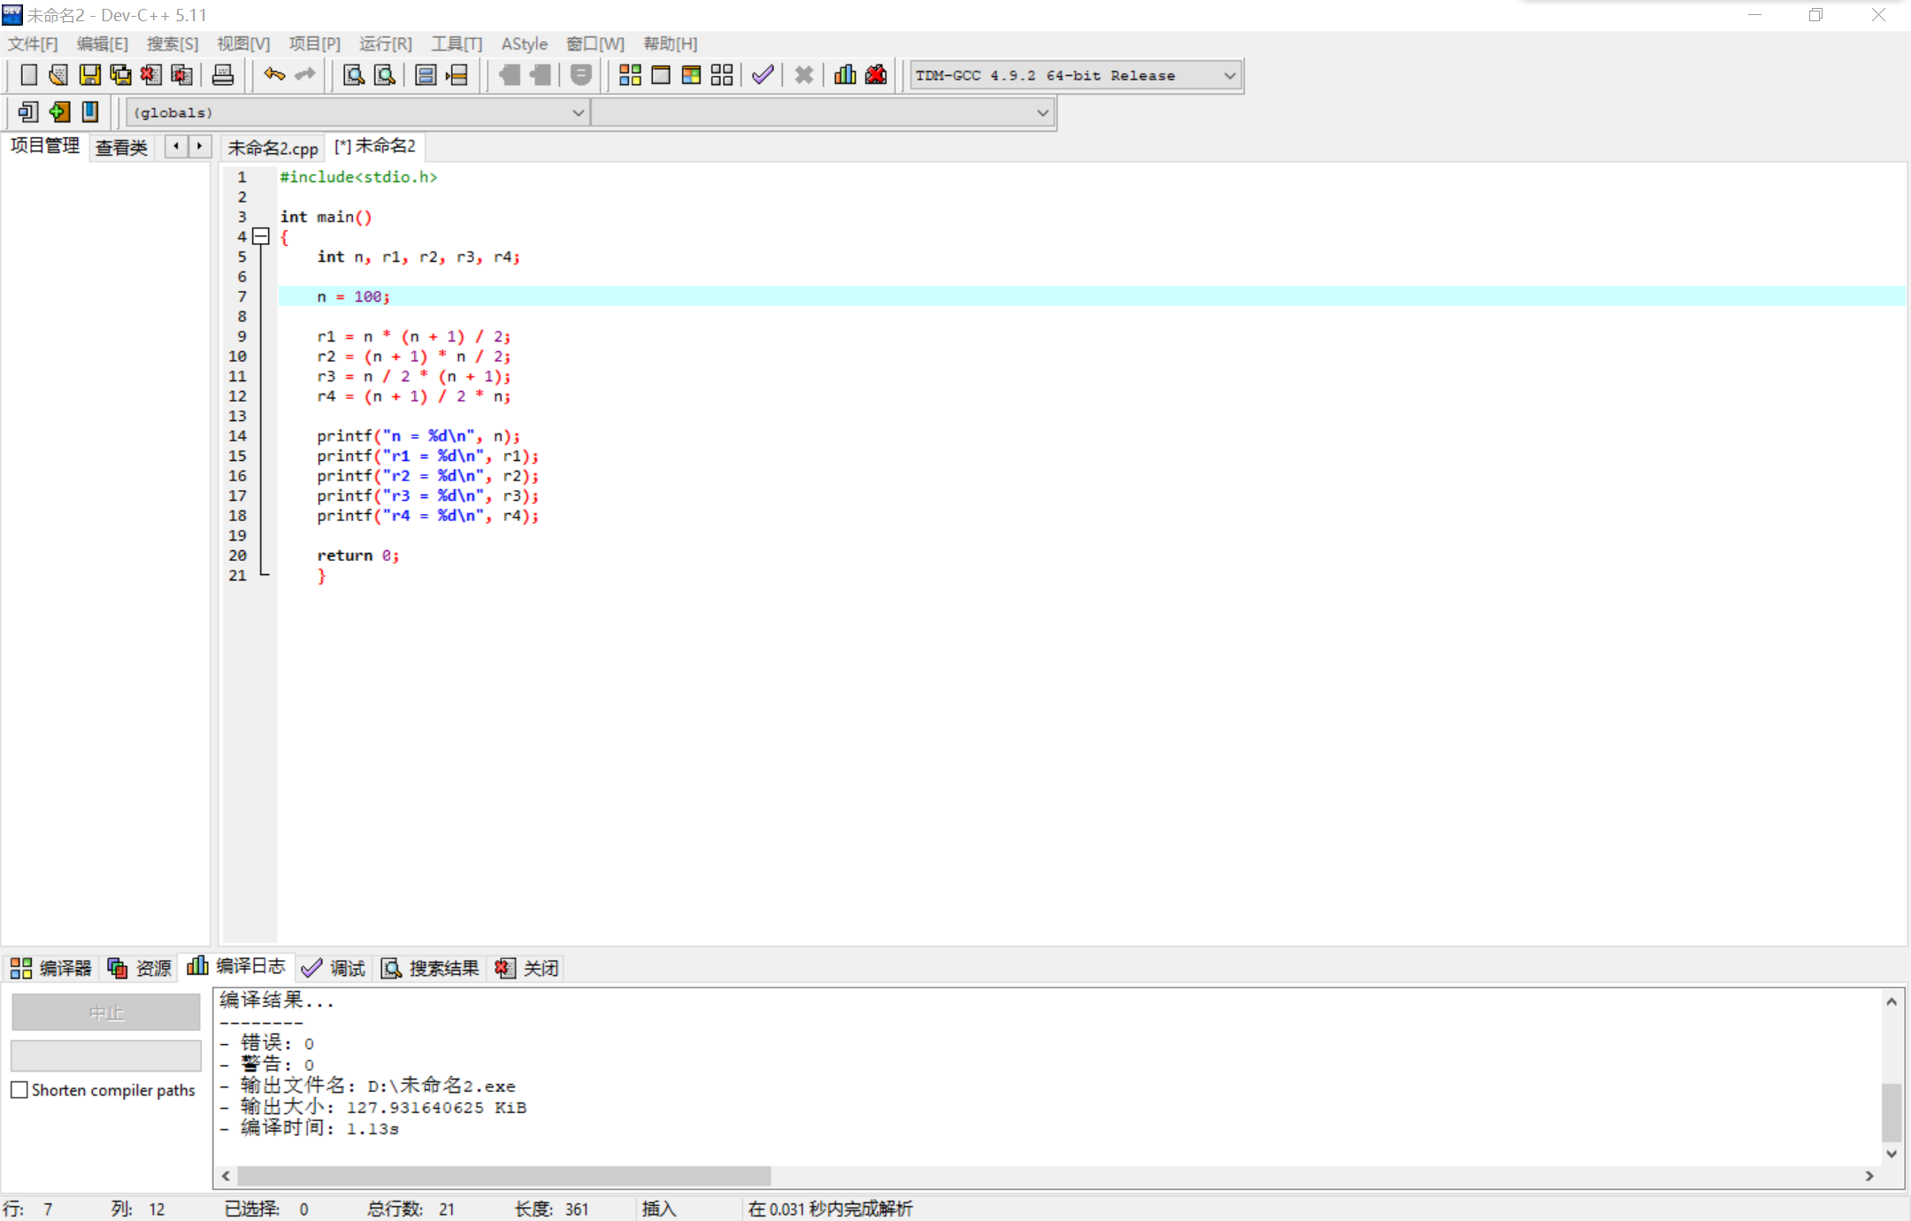Click the Compile icon with colored squares
The height and width of the screenshot is (1221, 1911).
(x=630, y=75)
